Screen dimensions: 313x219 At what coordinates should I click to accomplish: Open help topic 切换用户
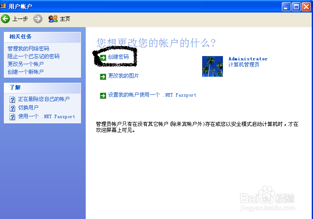(28, 108)
